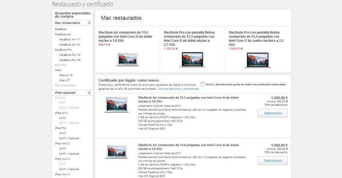Choose Wi-Fi + Cellular under iPad mini 3

[69, 169]
